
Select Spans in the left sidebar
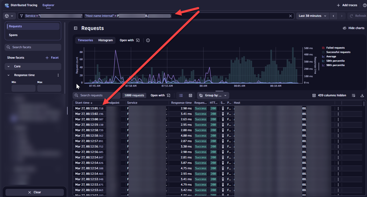click(x=13, y=35)
